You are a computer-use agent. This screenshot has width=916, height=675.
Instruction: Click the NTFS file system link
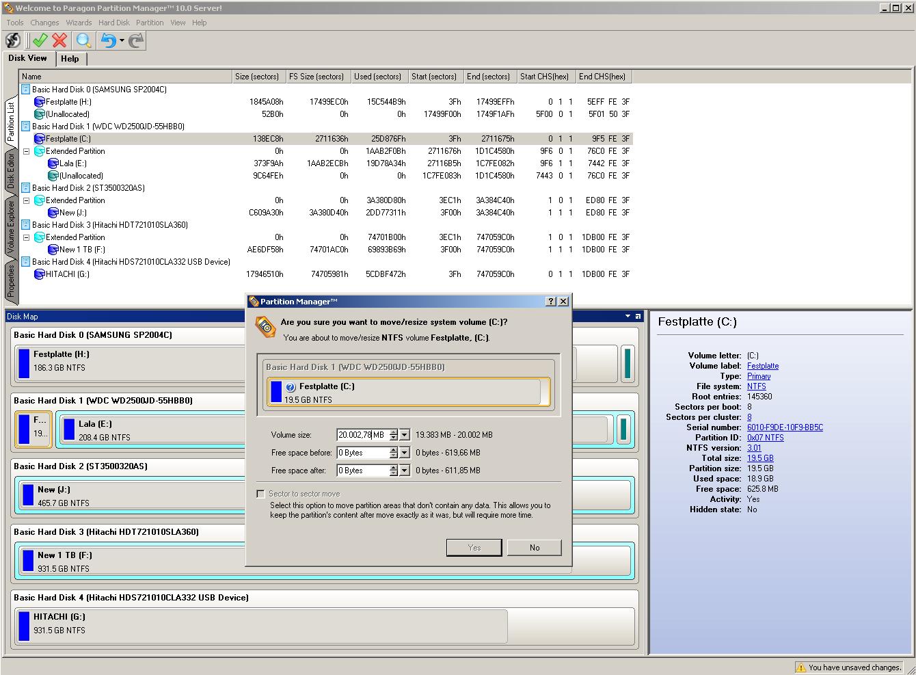point(756,386)
